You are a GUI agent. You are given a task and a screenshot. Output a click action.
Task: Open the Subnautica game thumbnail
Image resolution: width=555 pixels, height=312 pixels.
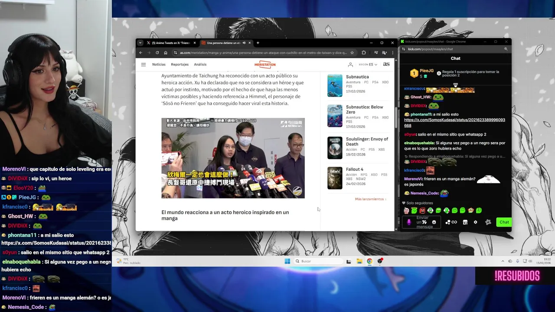(335, 85)
